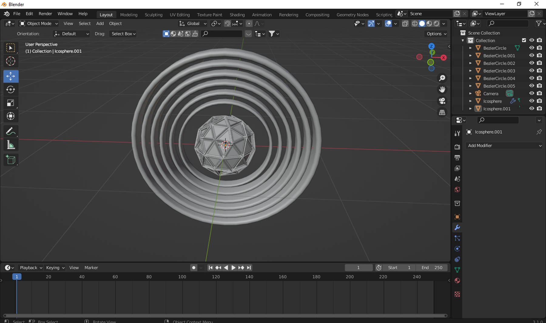This screenshot has width=546, height=323.
Task: Open the Orientation Default dropdown
Action: tap(71, 34)
